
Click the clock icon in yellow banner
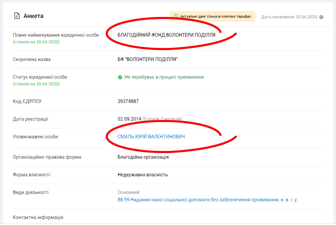pyautogui.click(x=176, y=16)
